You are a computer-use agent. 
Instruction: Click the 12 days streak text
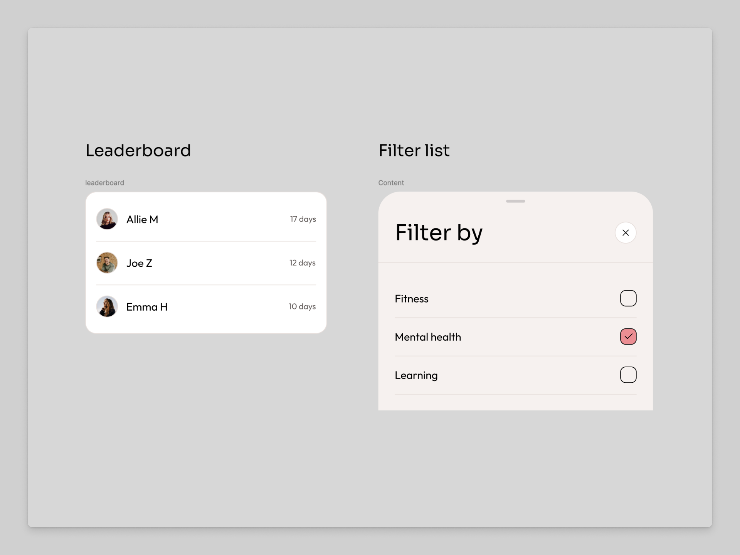click(303, 263)
